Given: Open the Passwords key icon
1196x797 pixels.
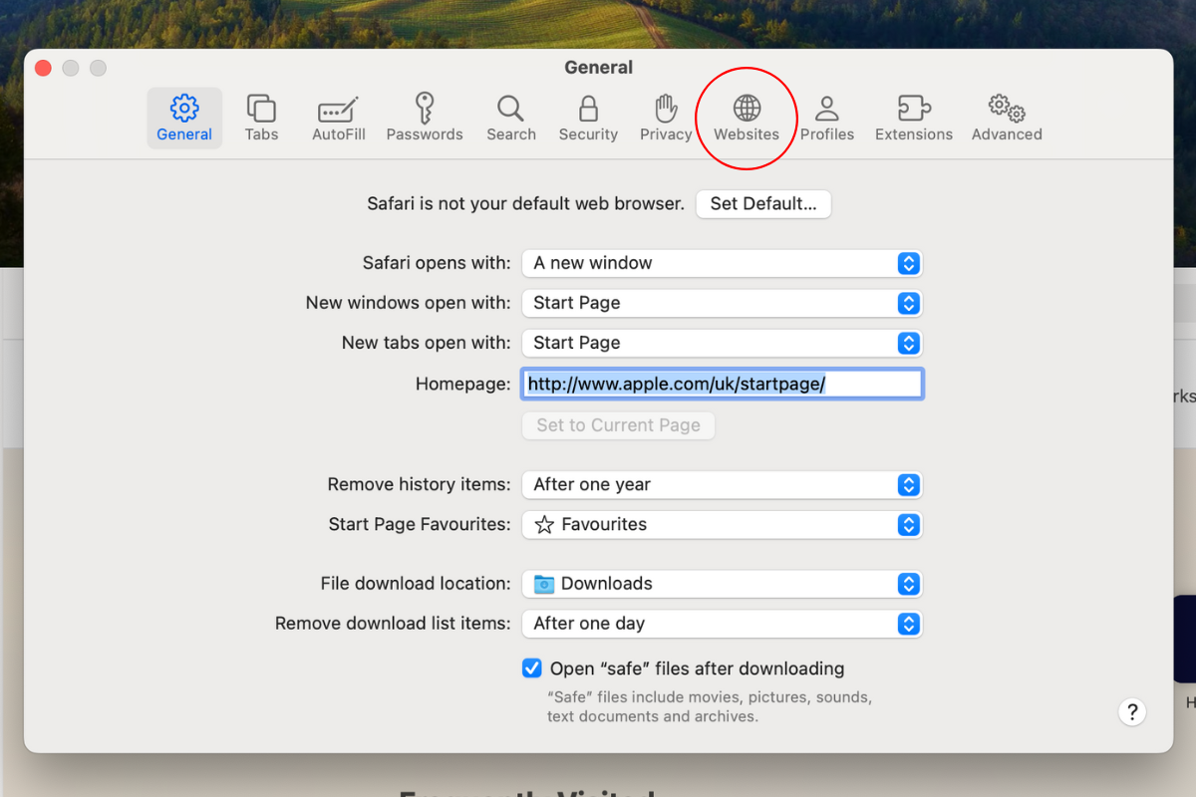Looking at the screenshot, I should point(425,118).
